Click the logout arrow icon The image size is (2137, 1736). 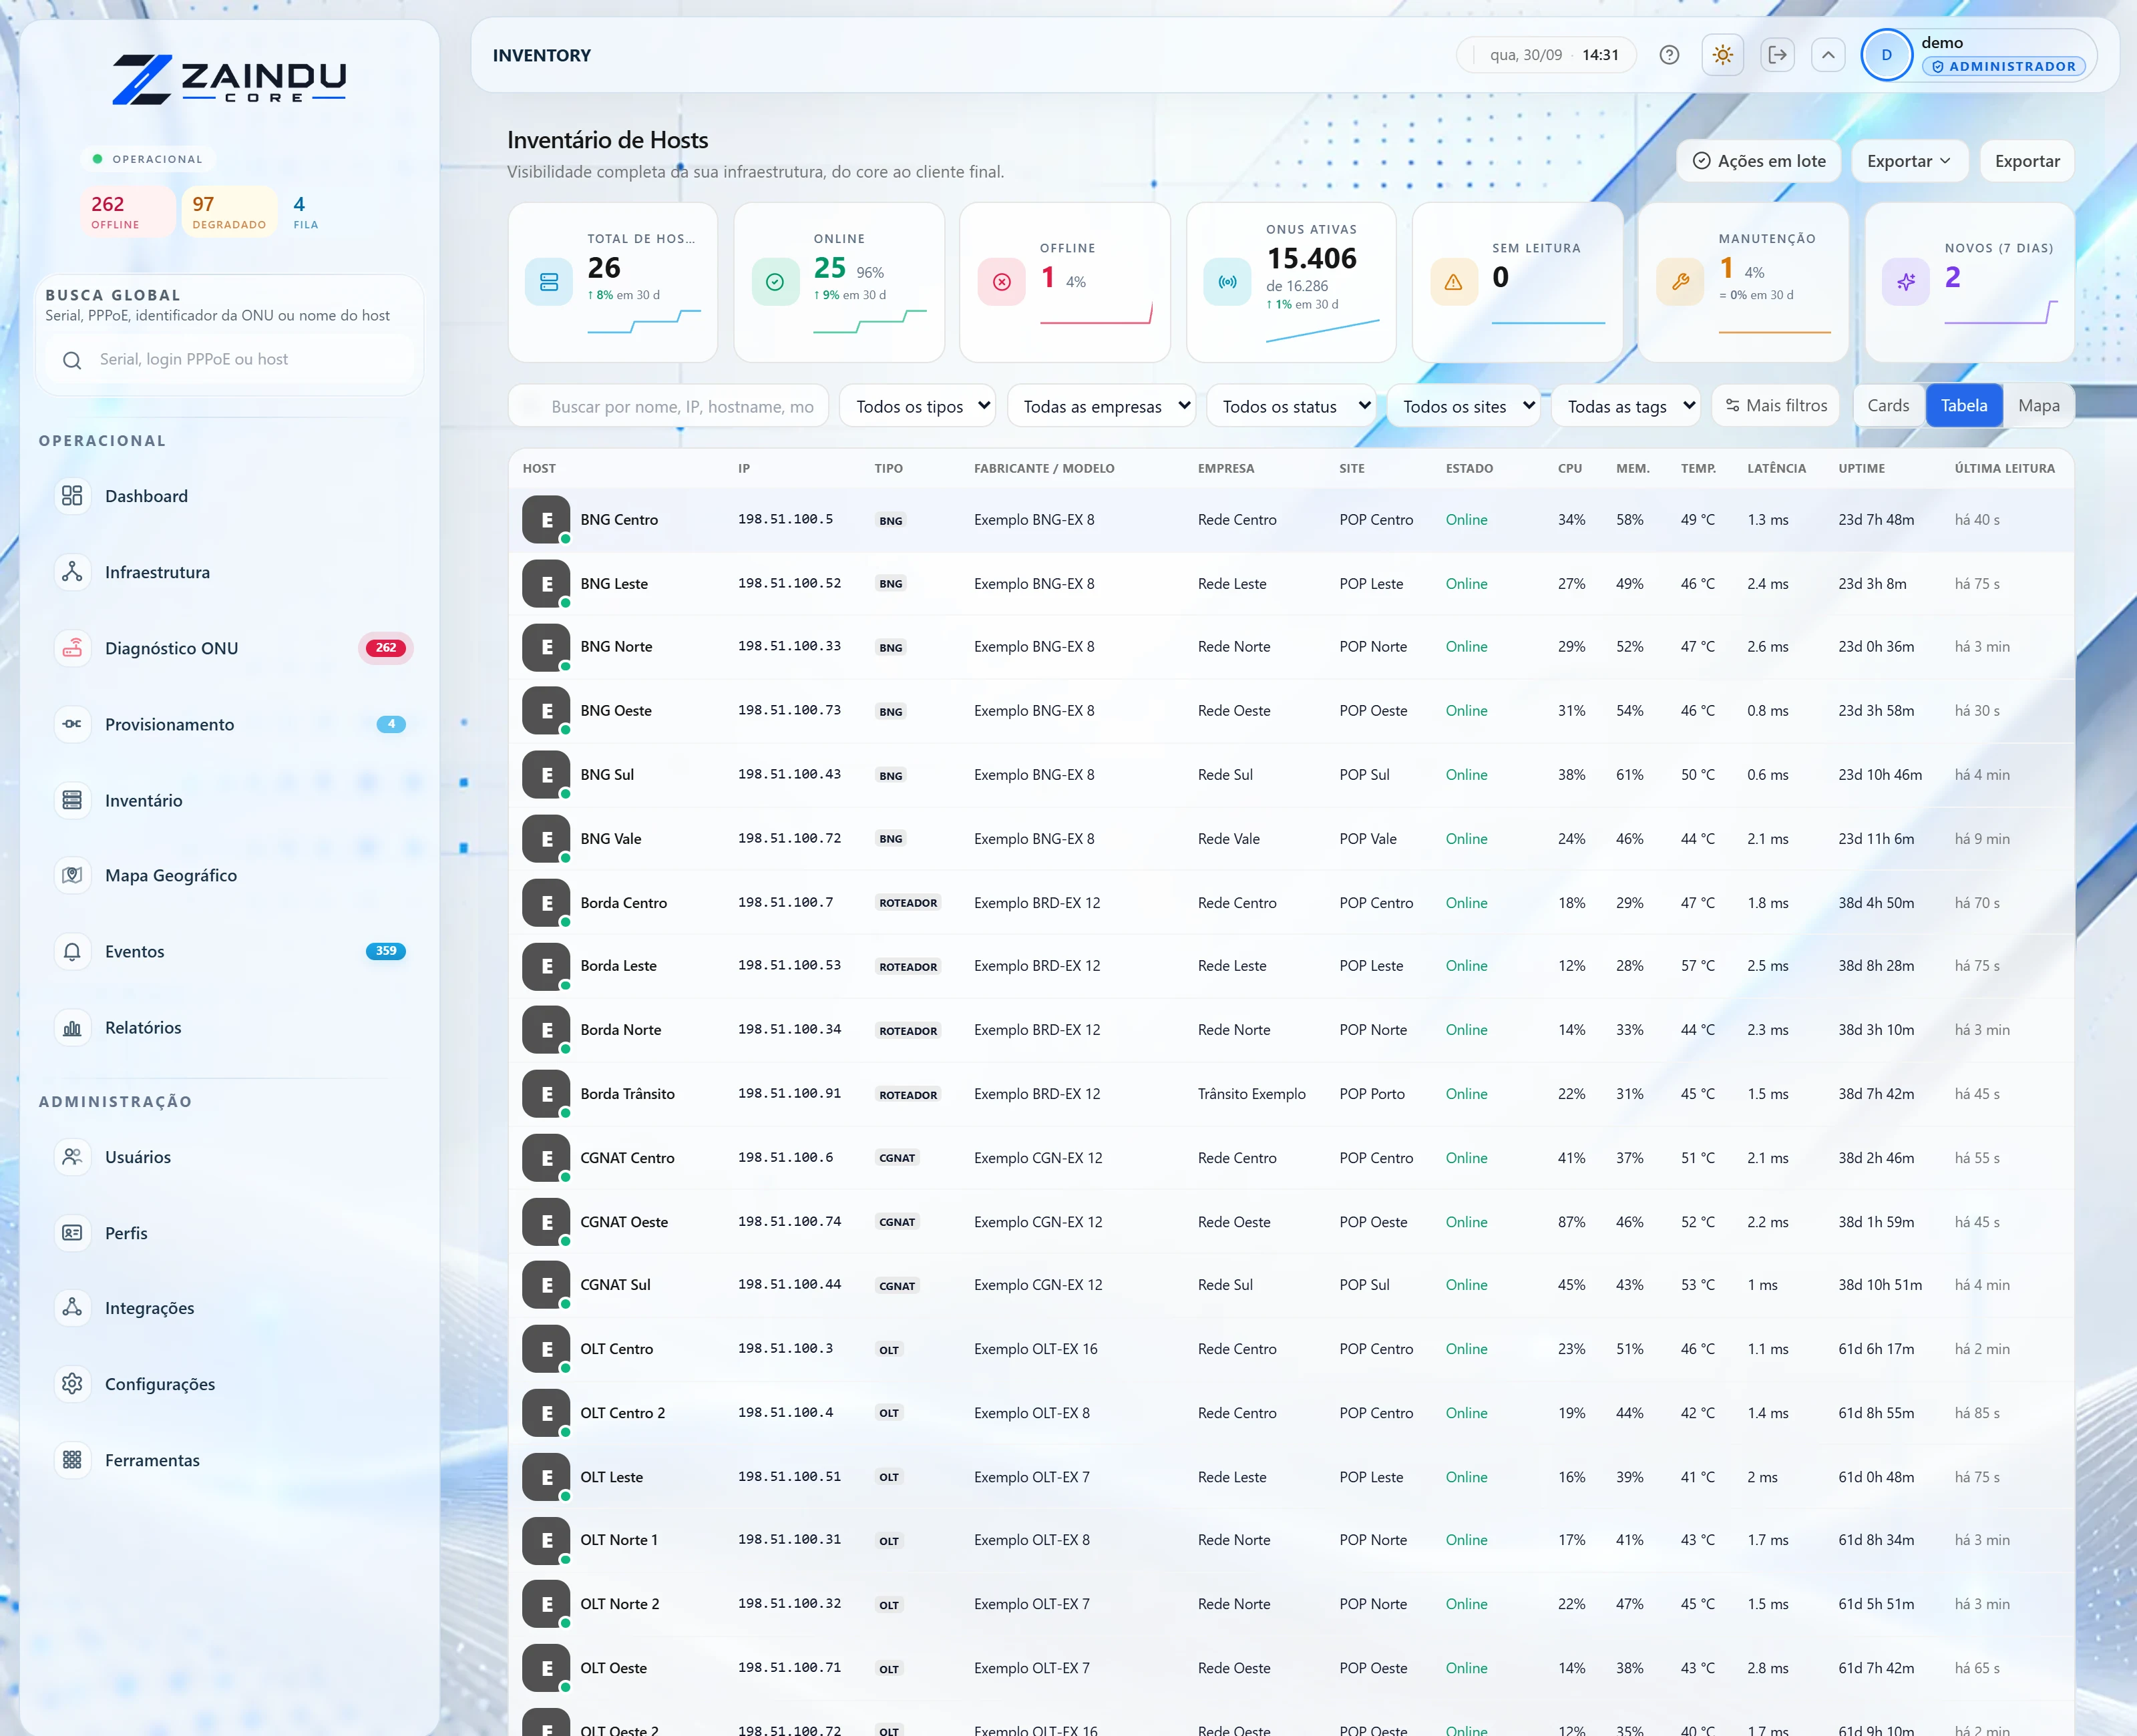click(1777, 55)
